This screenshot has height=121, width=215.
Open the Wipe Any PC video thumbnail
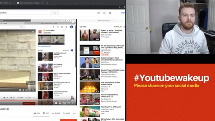(x=90, y=111)
